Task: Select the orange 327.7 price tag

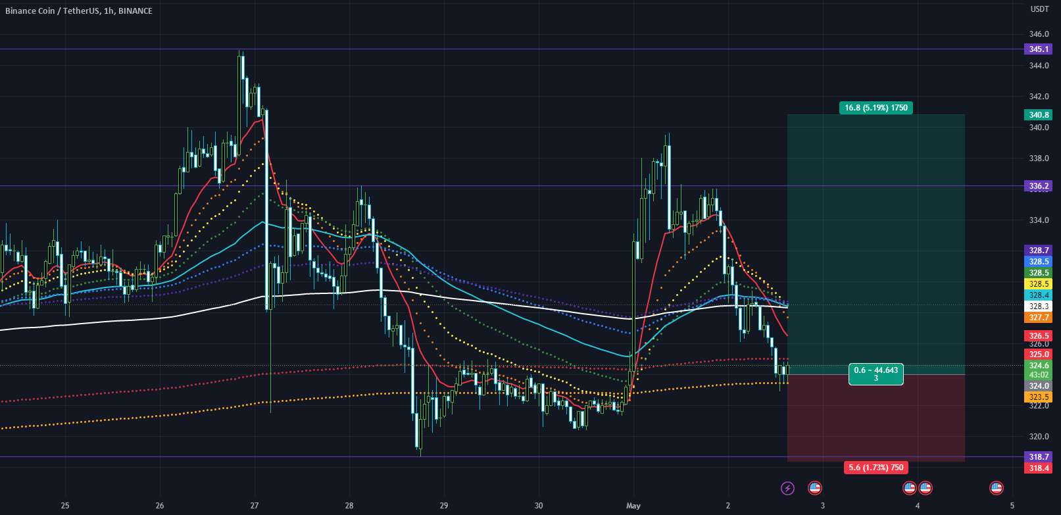Action: tap(1039, 318)
